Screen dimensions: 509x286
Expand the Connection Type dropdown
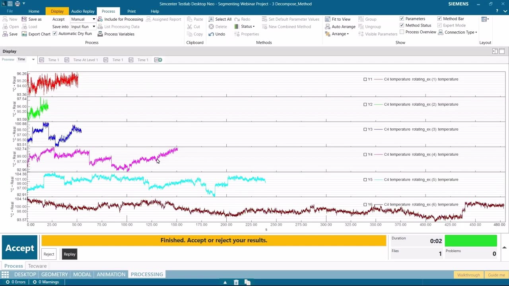coord(476,32)
